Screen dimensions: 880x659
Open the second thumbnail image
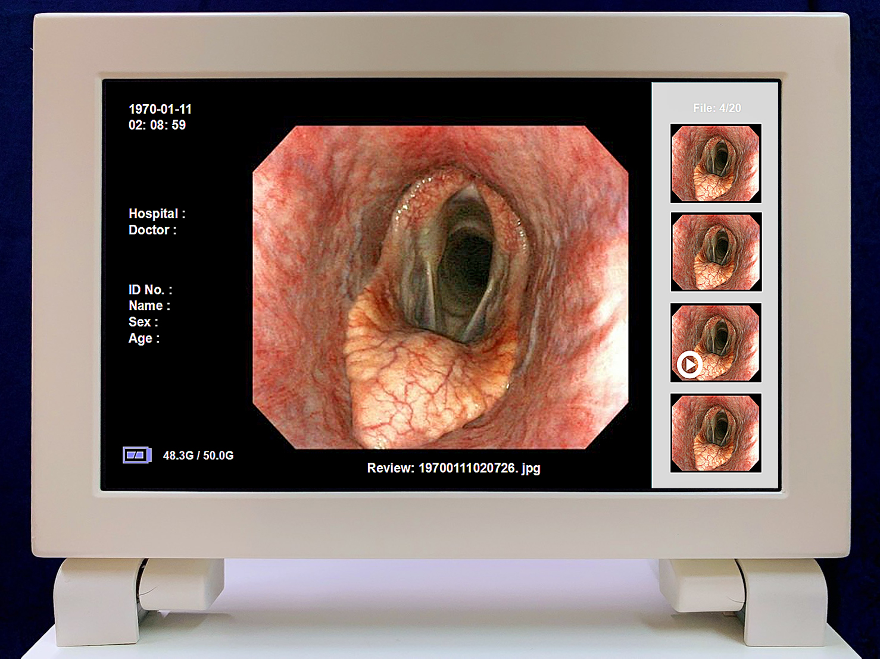click(x=716, y=252)
